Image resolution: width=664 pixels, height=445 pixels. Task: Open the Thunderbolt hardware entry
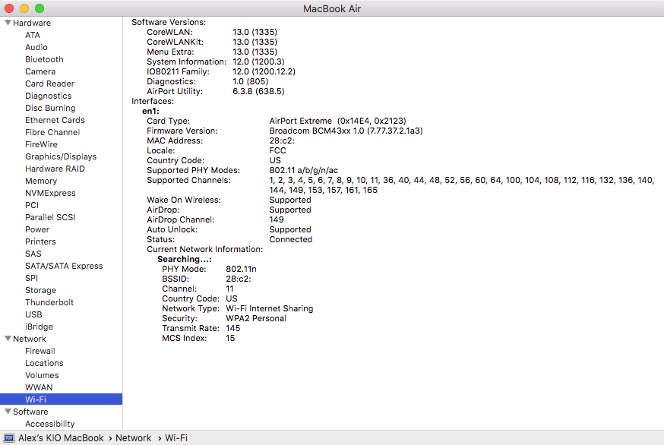[x=49, y=302]
